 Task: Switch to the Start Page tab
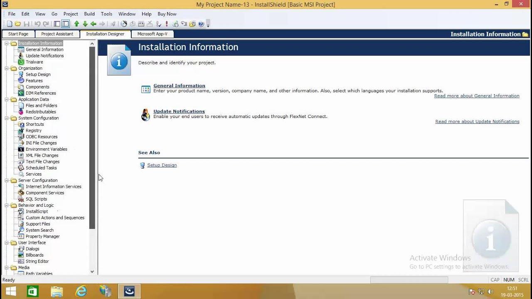[x=18, y=34]
